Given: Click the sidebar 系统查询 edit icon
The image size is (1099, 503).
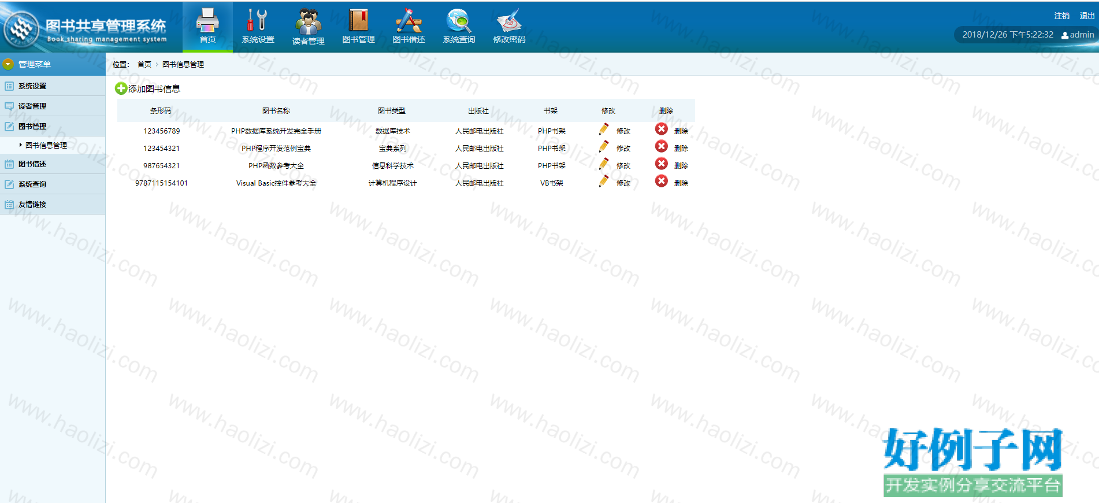Looking at the screenshot, I should pyautogui.click(x=9, y=184).
